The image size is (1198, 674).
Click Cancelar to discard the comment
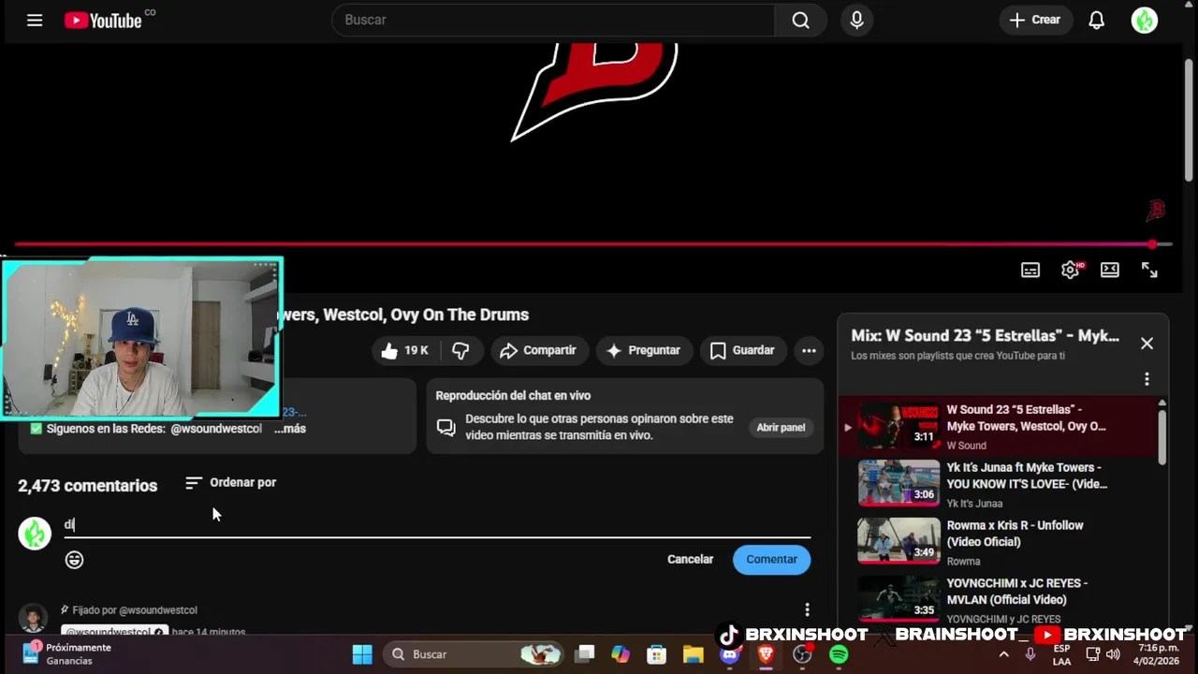[x=690, y=559]
